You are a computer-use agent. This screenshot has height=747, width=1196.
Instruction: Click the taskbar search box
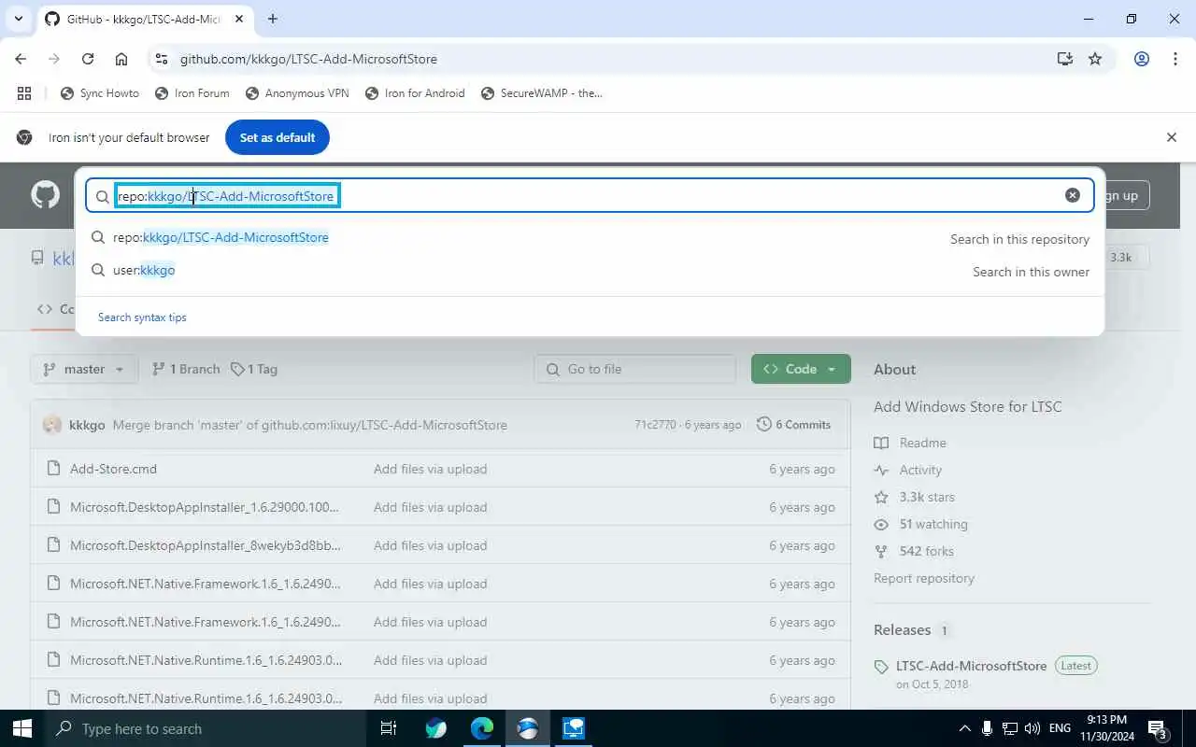(x=206, y=728)
